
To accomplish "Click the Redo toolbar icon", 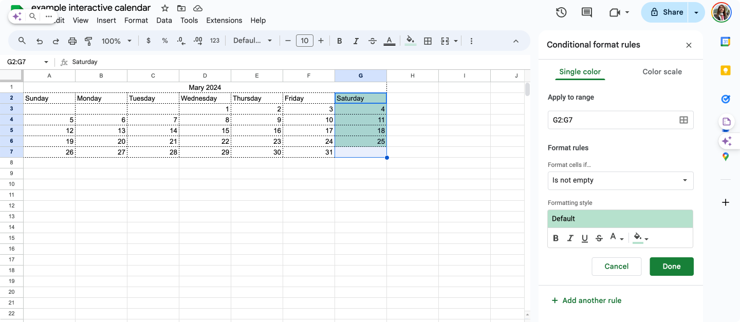I will pyautogui.click(x=56, y=41).
